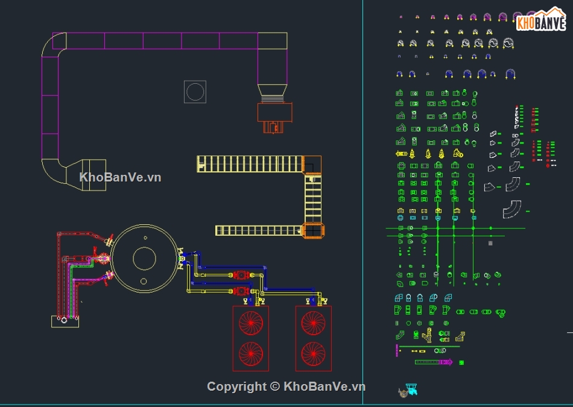This screenshot has width=573, height=407.
Task: Select the gray square with circle symbol
Action: pos(195,92)
